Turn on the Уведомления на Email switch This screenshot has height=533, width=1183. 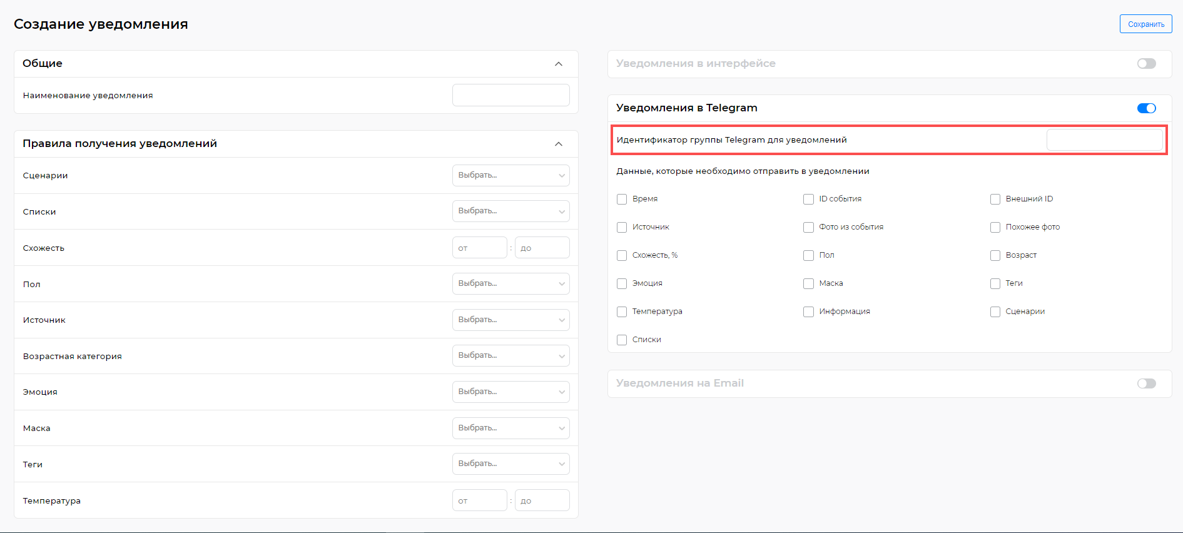(x=1146, y=383)
